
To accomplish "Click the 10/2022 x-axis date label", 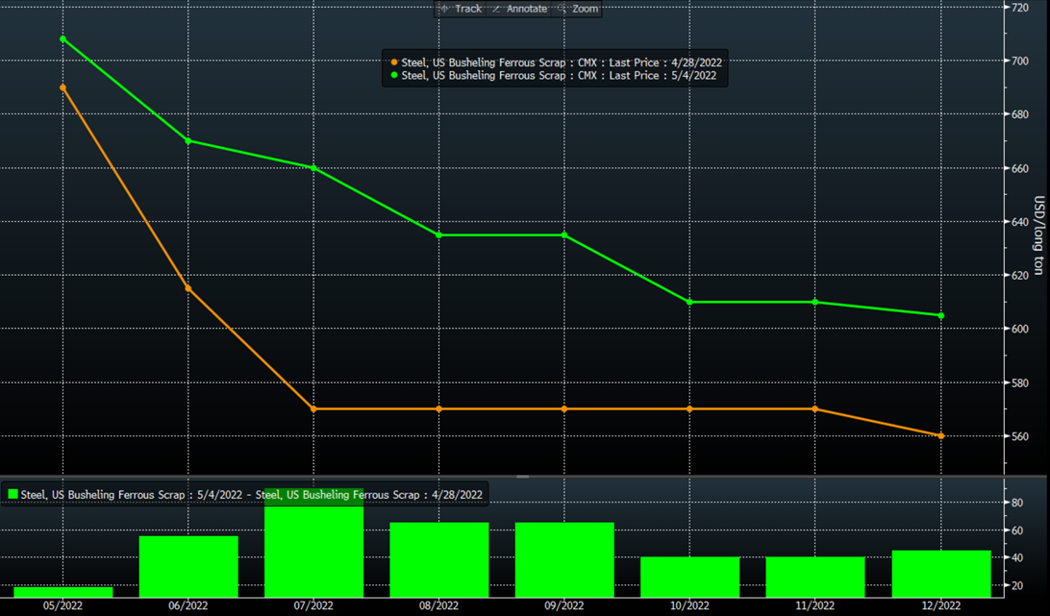I will point(689,605).
